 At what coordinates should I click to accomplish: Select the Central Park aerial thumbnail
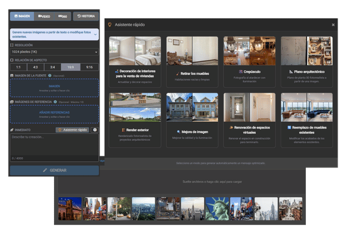pos(143,209)
